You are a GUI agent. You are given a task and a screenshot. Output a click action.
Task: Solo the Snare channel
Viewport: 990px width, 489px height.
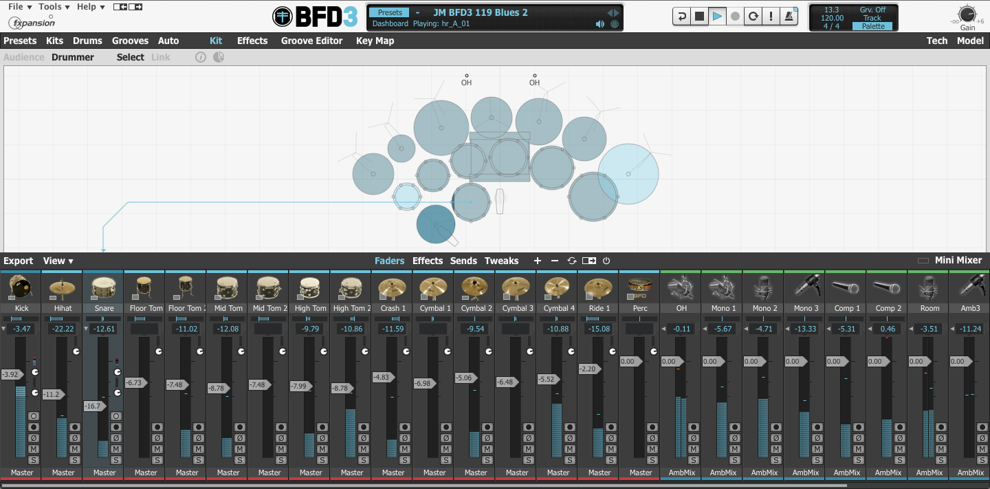coord(116,460)
